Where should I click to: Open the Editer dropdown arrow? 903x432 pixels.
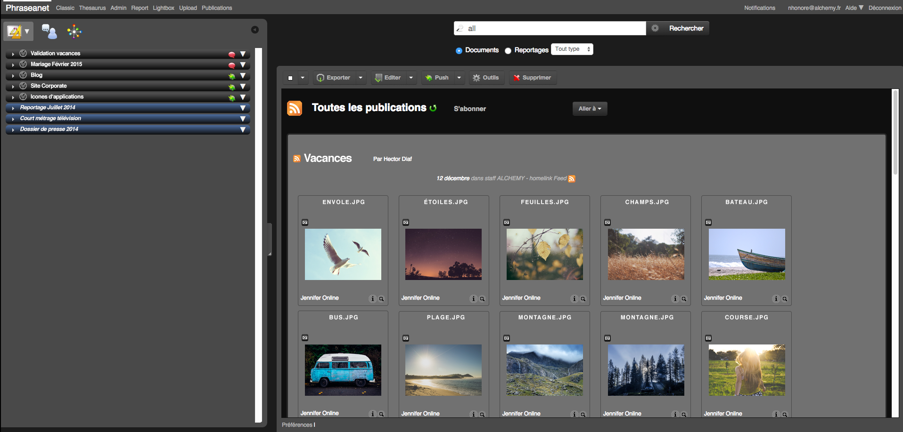pyautogui.click(x=411, y=78)
